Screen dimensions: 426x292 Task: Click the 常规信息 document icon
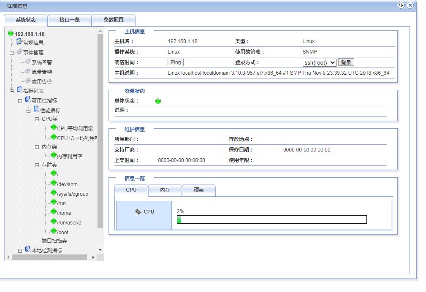coord(19,42)
